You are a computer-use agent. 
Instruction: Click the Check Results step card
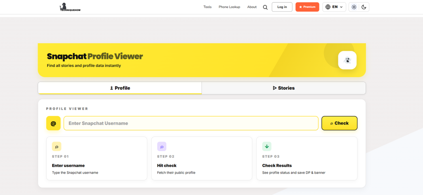307,158
